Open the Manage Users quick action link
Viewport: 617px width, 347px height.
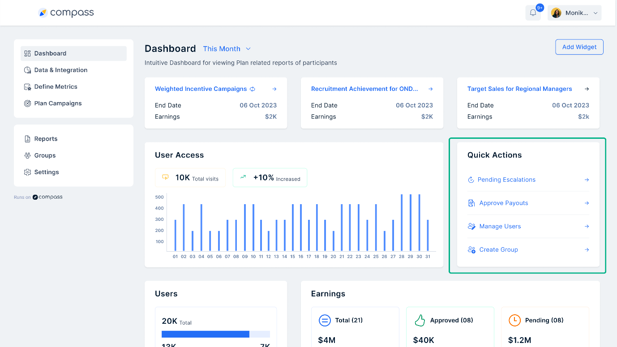[500, 227]
